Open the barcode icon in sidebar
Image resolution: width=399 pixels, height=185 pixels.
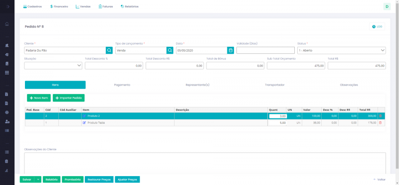[x=7, y=131]
